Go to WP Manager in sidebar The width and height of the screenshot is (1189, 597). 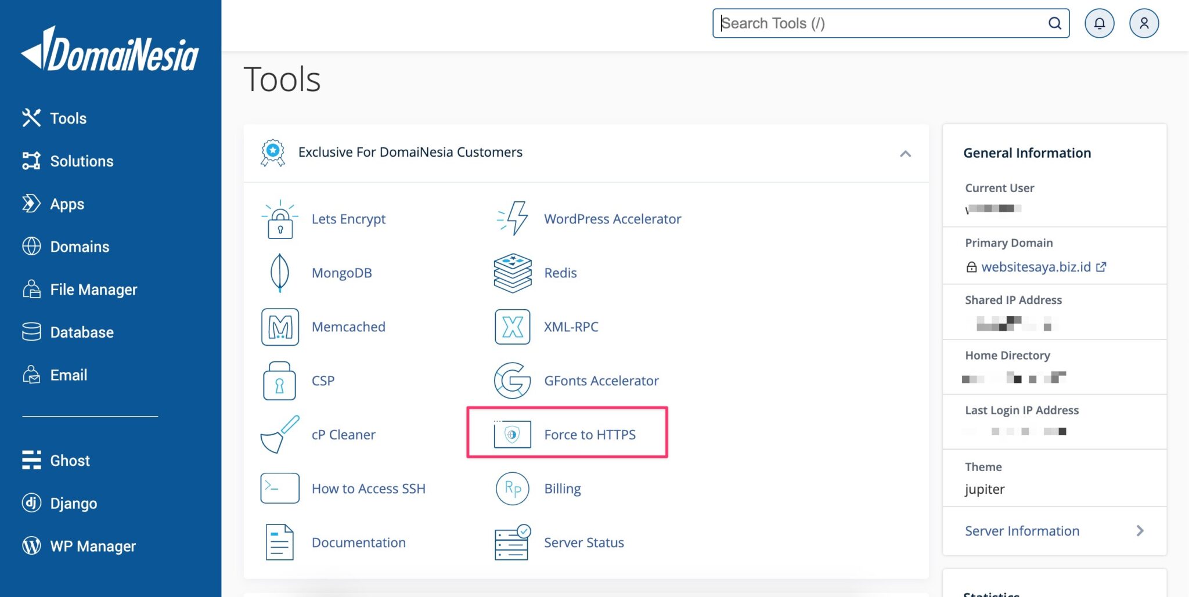93,546
